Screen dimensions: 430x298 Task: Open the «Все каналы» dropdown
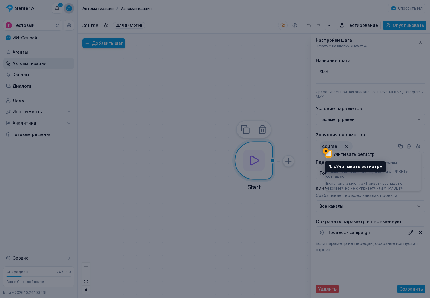tap(370, 206)
